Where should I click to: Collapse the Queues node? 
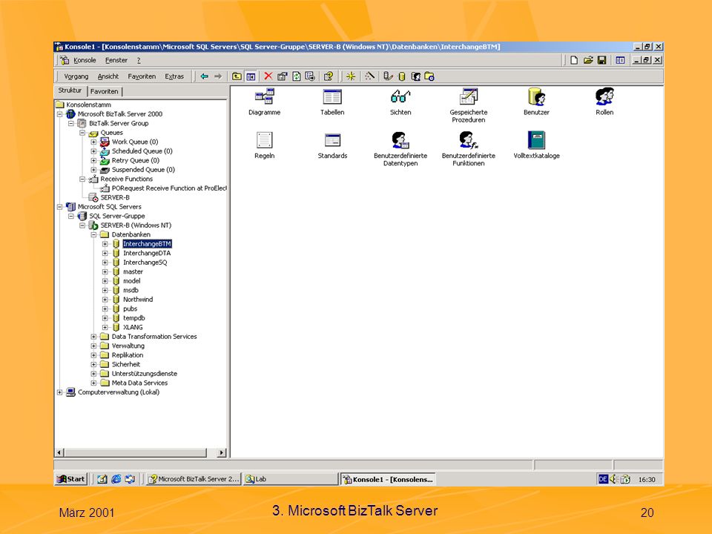pos(82,133)
